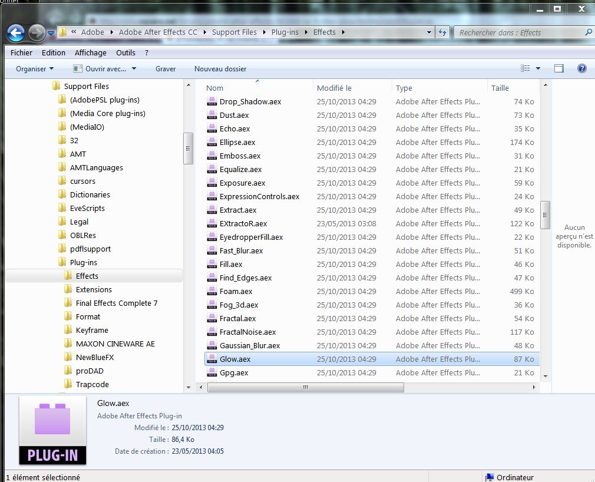Click the Dictionaries folder icon
Viewport: 595px width, 482px height.
[x=62, y=194]
